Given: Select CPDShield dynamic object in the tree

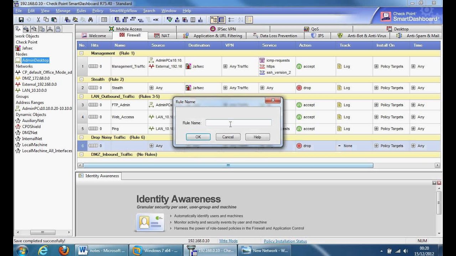Looking at the screenshot, I should tap(31, 127).
